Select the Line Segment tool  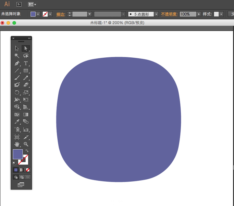[17, 70]
